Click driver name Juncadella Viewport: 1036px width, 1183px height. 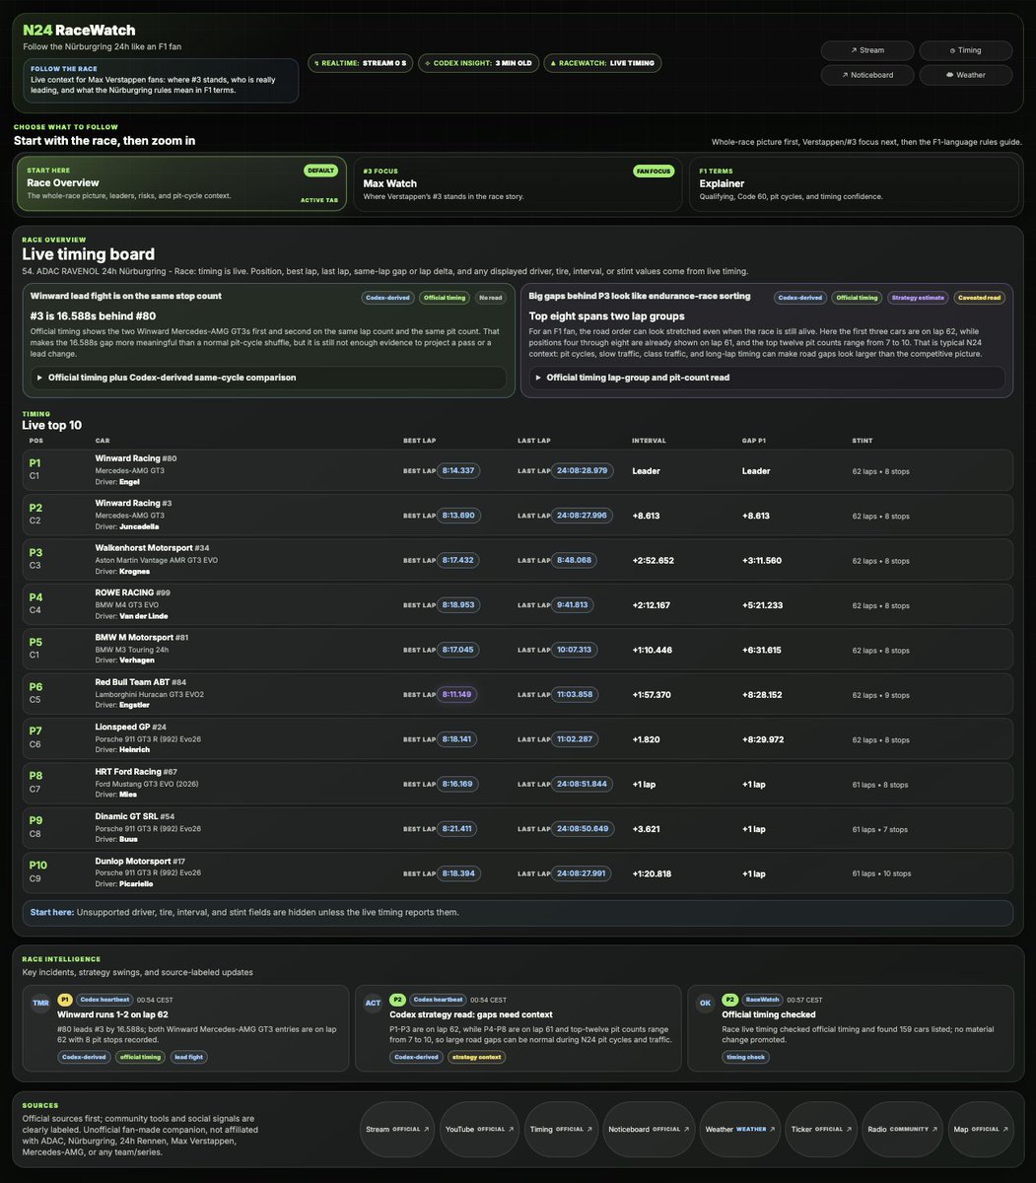click(x=141, y=526)
